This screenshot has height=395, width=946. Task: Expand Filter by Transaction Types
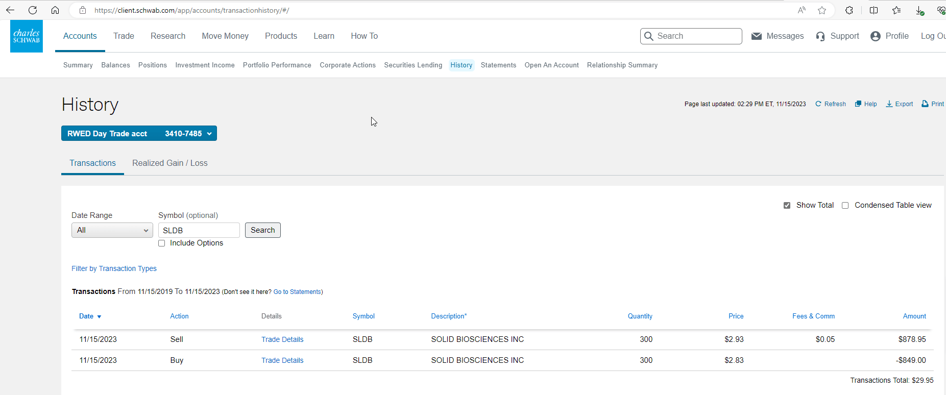click(114, 268)
